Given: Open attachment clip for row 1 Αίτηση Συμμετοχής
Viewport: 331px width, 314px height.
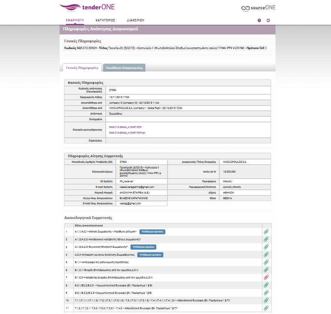Looking at the screenshot, I should tap(266, 232).
